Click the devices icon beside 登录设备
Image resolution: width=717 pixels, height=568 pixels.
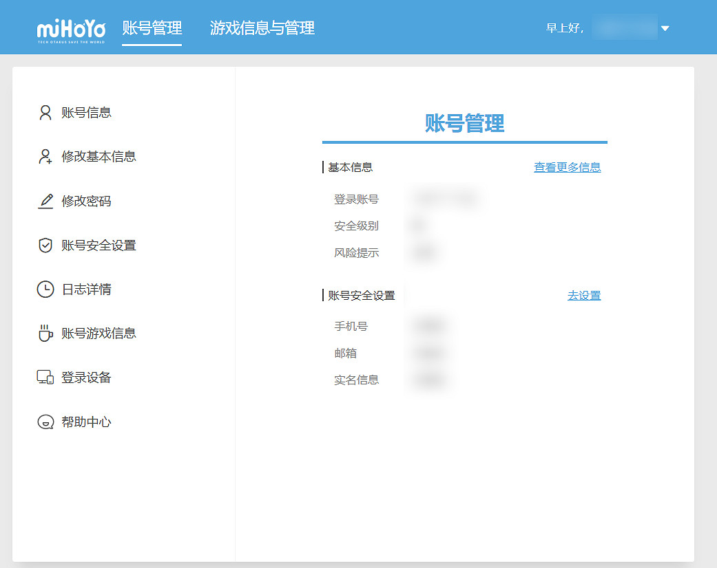(45, 378)
